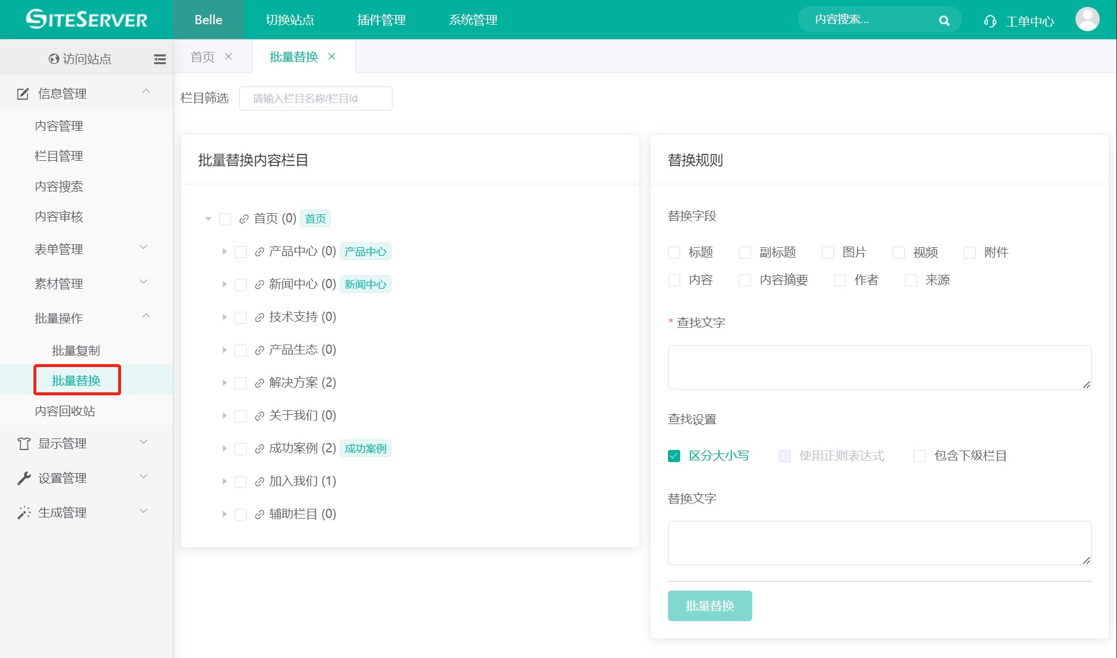Enable the 标题 replace field checkbox
The height and width of the screenshot is (658, 1117).
tap(674, 252)
